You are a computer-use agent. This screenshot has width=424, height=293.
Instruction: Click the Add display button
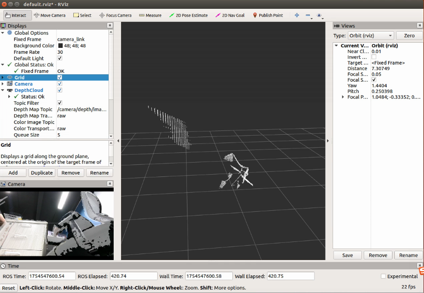point(13,173)
